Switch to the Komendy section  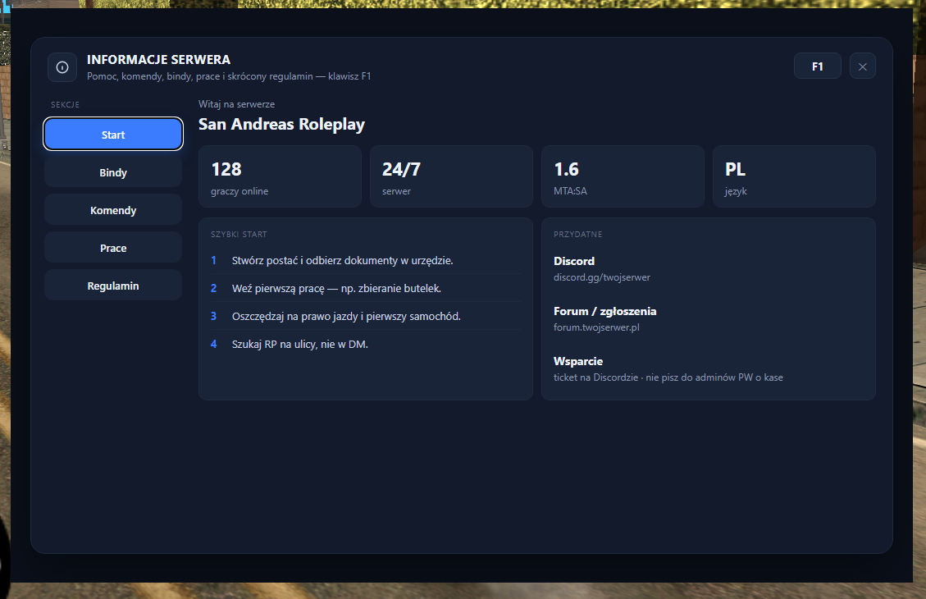point(113,210)
